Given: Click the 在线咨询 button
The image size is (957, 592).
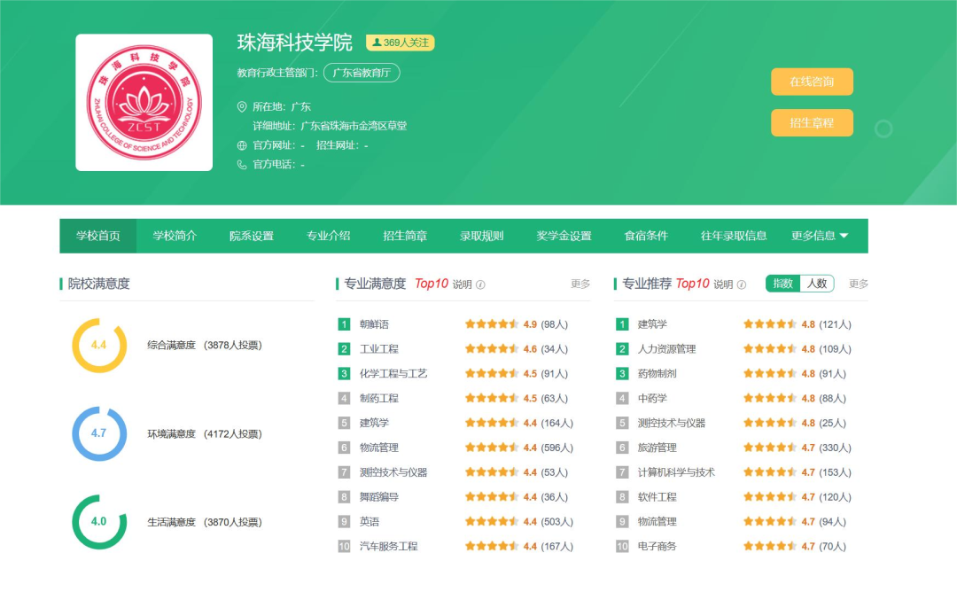Looking at the screenshot, I should [811, 82].
